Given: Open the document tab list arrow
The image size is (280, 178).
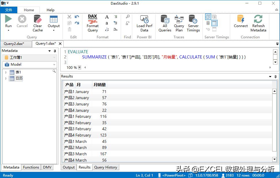Looking at the screenshot, I should click(277, 44).
